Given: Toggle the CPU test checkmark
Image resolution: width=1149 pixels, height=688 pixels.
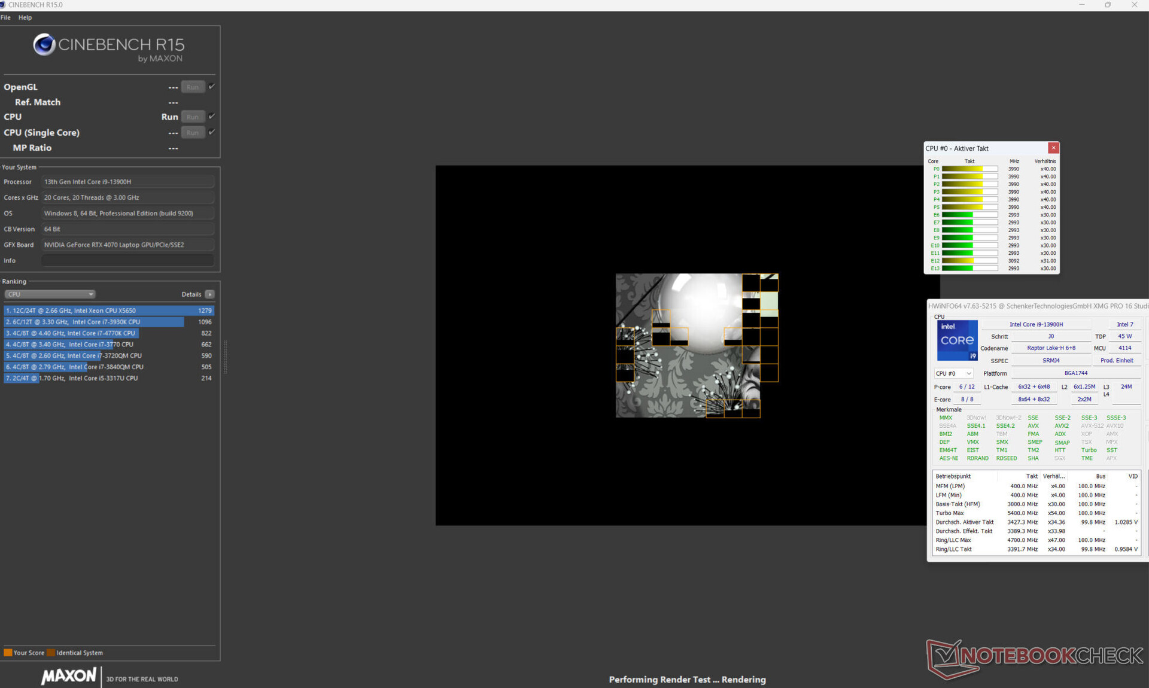Looking at the screenshot, I should coord(212,117).
